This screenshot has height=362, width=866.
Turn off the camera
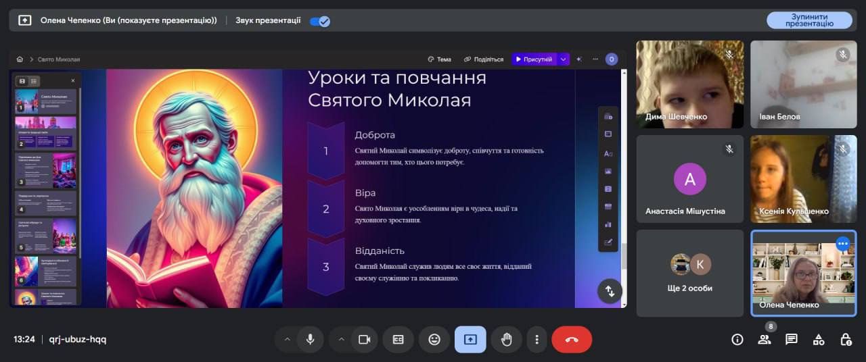pyautogui.click(x=364, y=340)
